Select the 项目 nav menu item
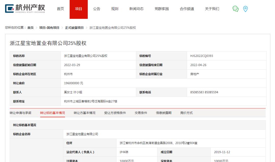 [79, 9]
